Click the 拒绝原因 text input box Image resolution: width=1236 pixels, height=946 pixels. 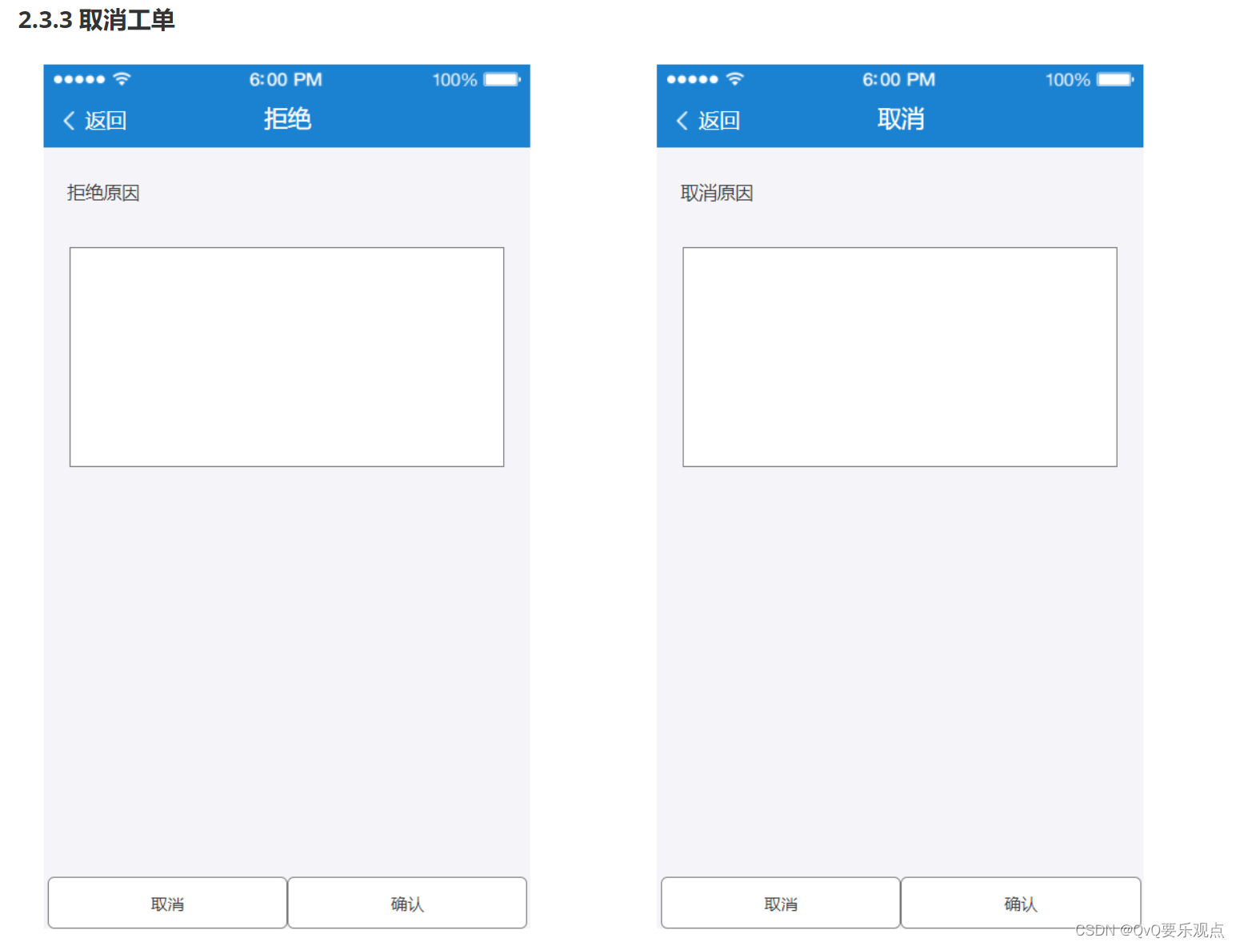pyautogui.click(x=286, y=357)
